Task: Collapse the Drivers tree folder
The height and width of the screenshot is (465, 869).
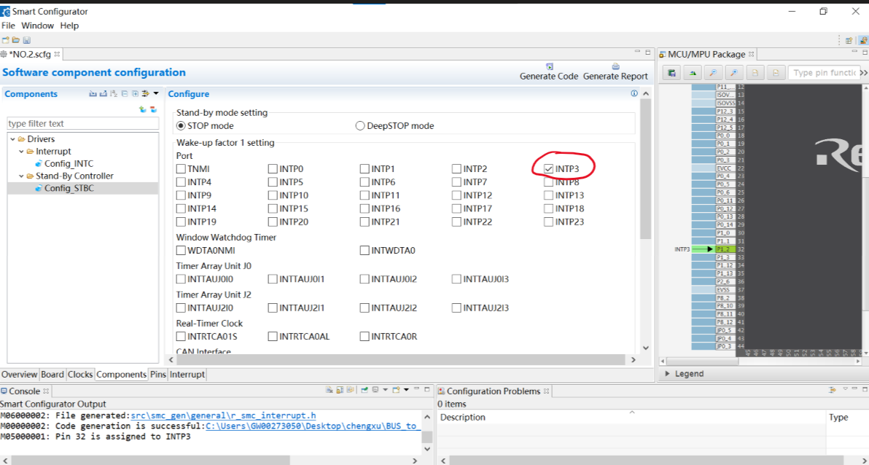Action: [x=12, y=139]
